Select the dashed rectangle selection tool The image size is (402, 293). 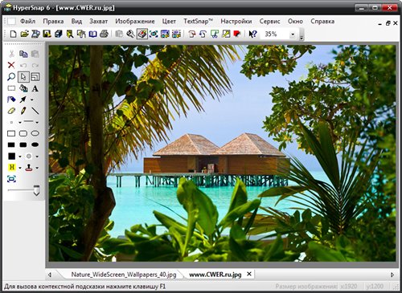pos(11,88)
